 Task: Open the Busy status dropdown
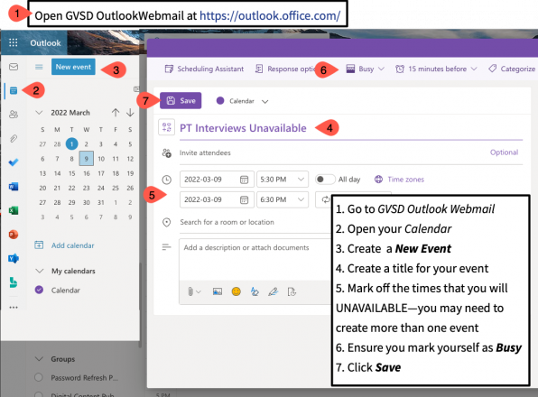point(366,69)
